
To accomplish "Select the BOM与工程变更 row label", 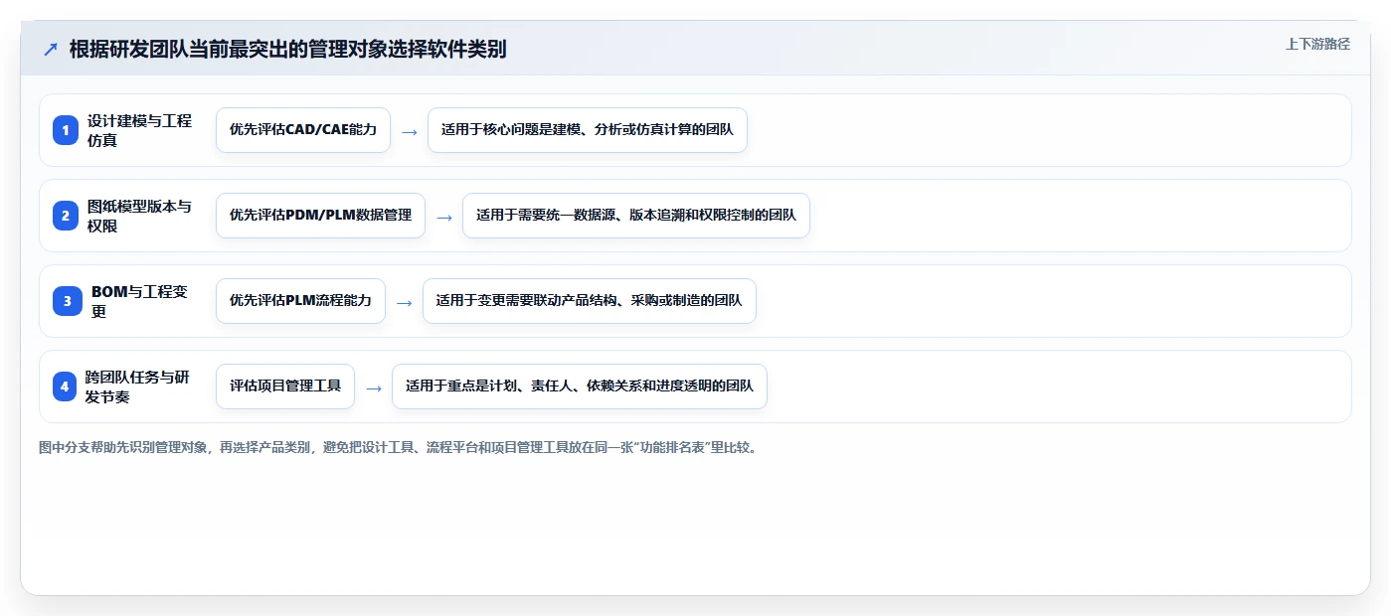I will [x=139, y=301].
